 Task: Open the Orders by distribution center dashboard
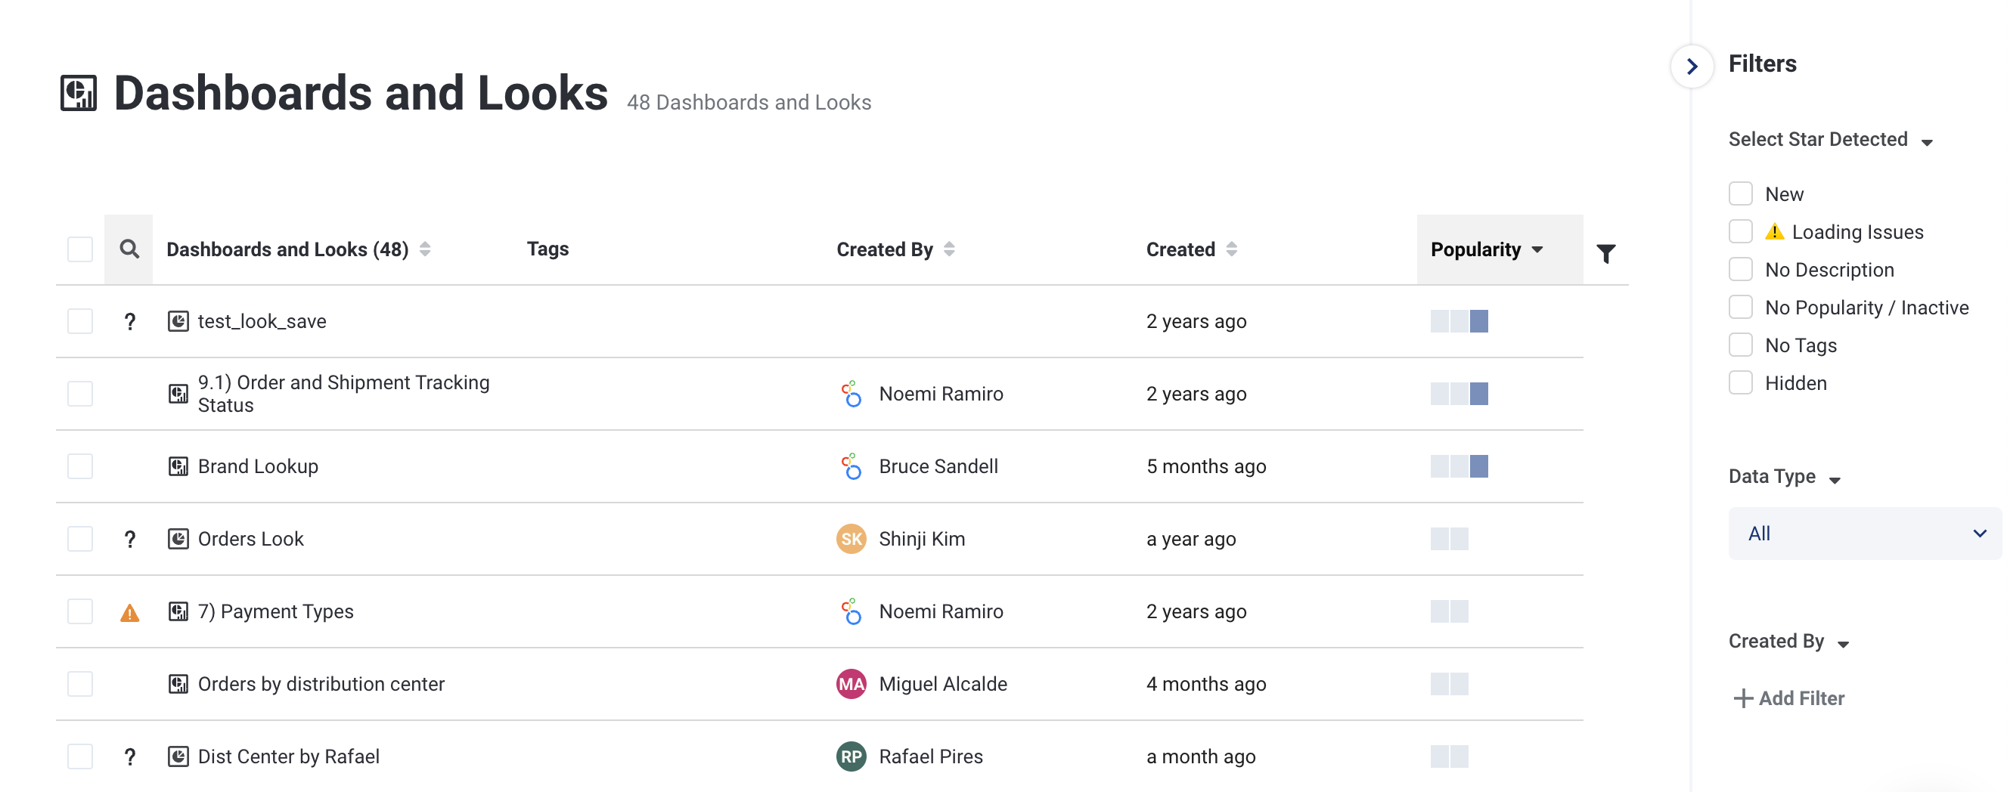[x=320, y=684]
